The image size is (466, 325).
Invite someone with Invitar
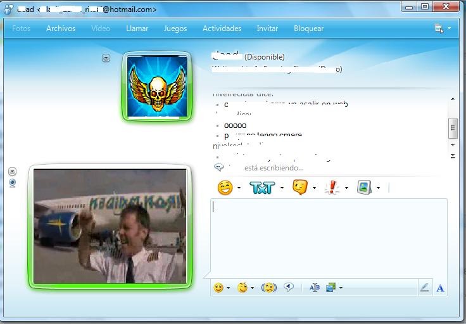point(267,29)
